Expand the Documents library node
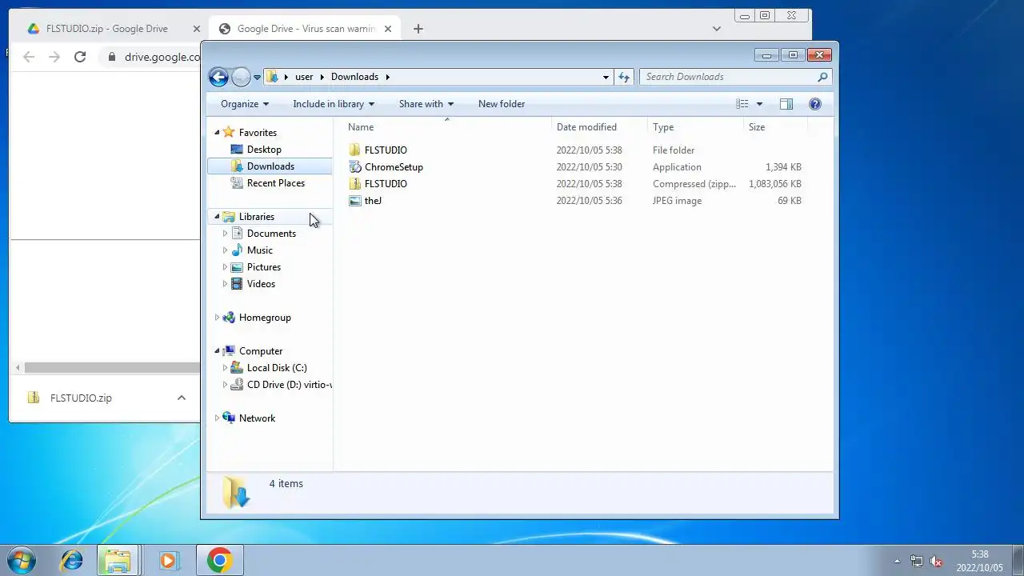This screenshot has height=576, width=1024. click(225, 234)
